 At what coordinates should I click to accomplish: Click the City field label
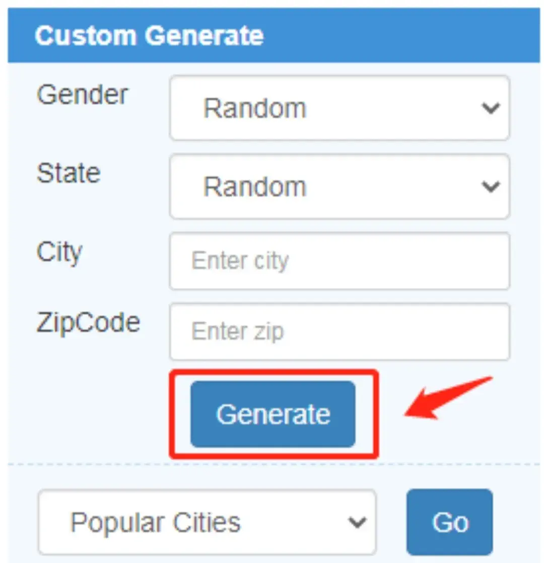[x=59, y=253]
